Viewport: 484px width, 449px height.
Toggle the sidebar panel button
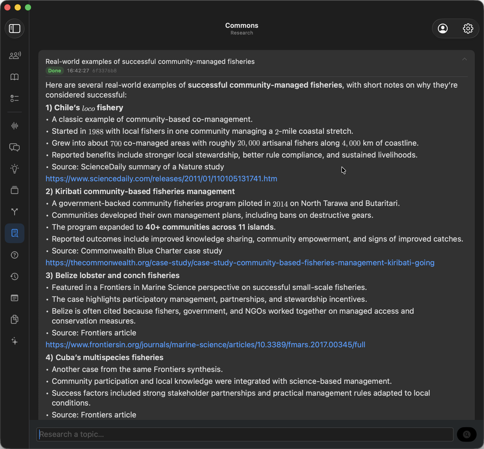[x=14, y=29]
